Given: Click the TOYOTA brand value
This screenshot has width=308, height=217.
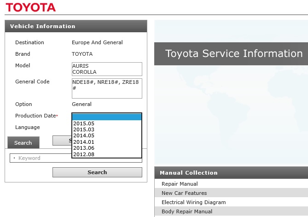Looking at the screenshot, I should (82, 54).
